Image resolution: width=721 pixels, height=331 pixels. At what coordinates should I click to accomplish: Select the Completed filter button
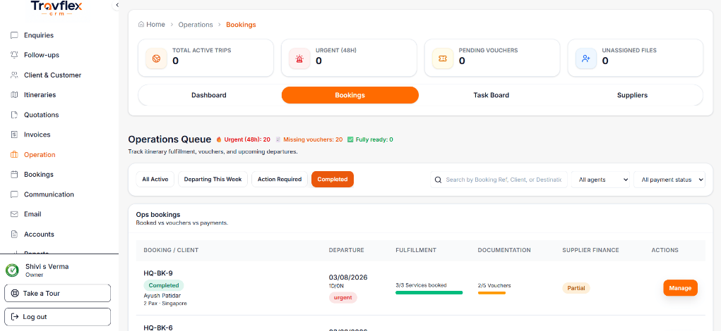(333, 180)
